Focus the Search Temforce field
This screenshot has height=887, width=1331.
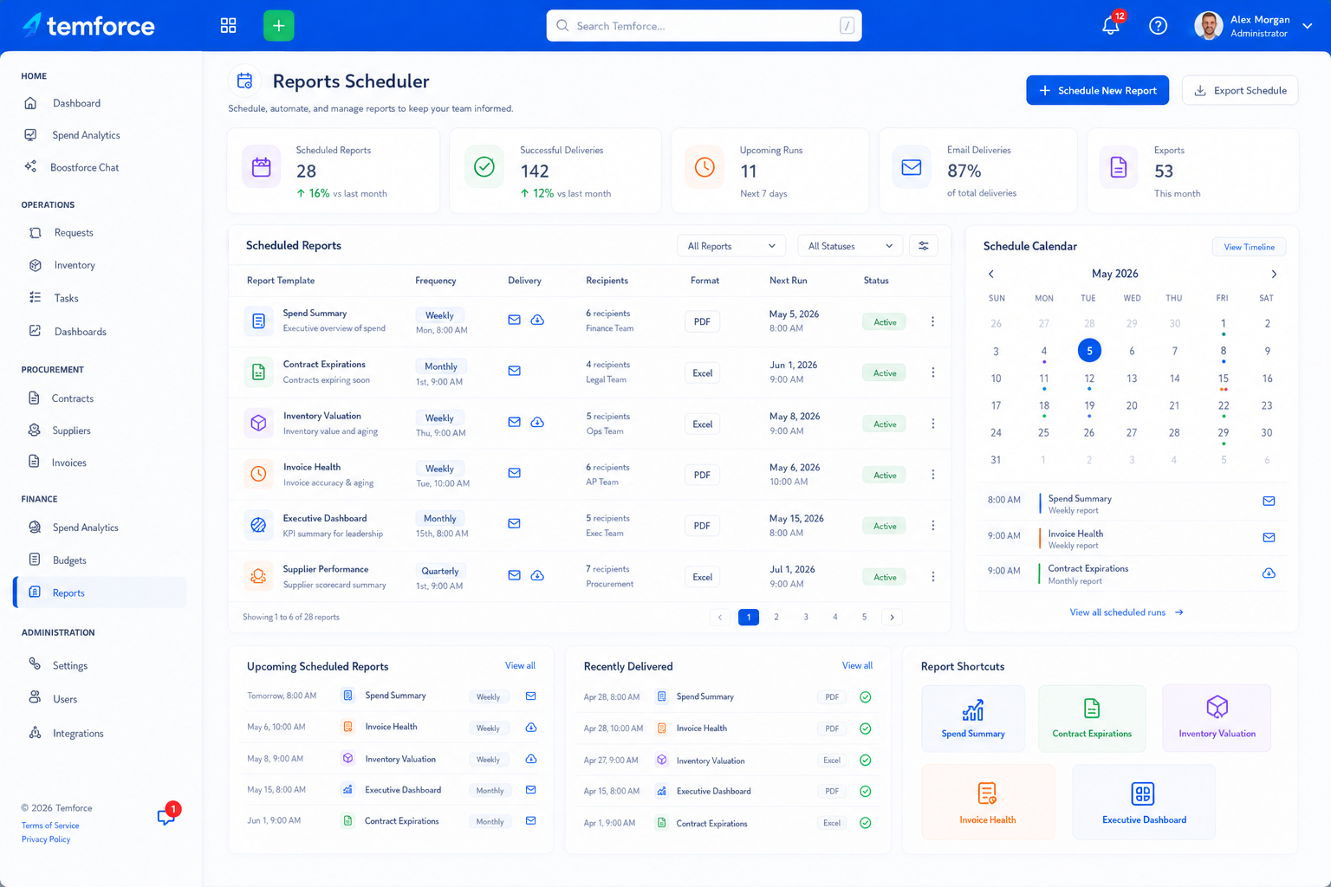704,26
